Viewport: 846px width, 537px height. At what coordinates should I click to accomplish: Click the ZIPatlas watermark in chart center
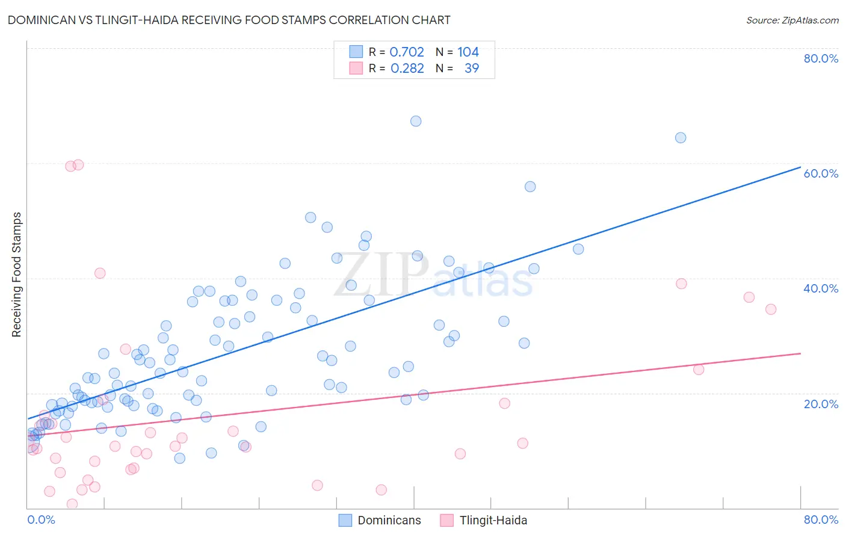point(433,276)
